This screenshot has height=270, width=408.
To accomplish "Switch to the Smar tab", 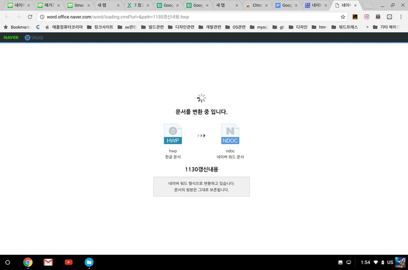I will (x=79, y=5).
